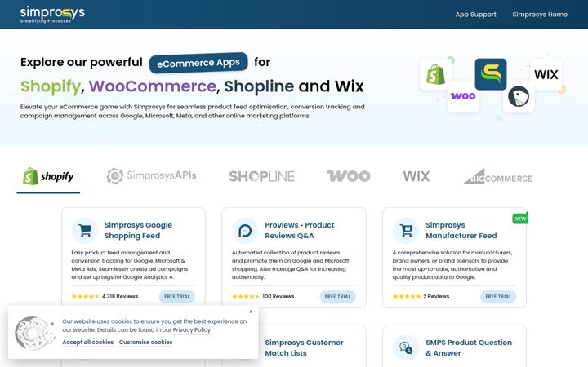Screen dimensions: 588x367
Task: Click Free Trial for Proviews
Action: pos(337,297)
